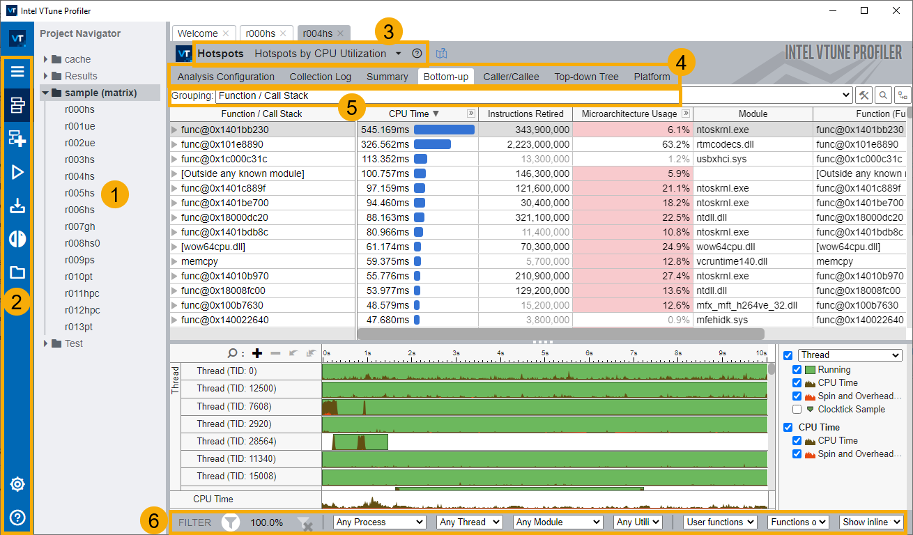This screenshot has height=535, width=913.
Task: Open the Any Module filter dropdown
Action: 558,522
